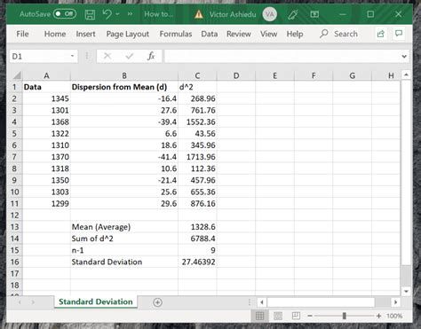Click the Undo arrow icon
This screenshot has height=329, width=421.
tap(107, 14)
